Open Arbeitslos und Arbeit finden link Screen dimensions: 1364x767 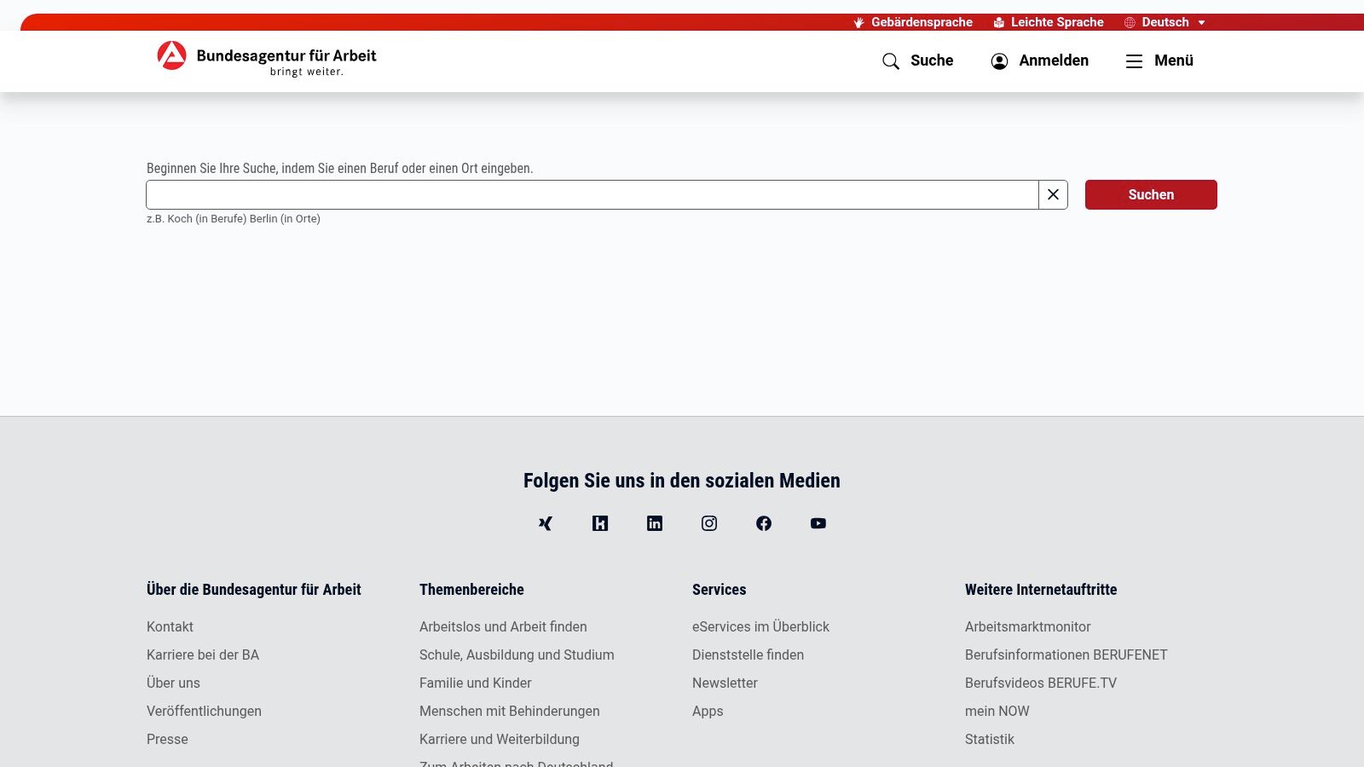coord(503,626)
